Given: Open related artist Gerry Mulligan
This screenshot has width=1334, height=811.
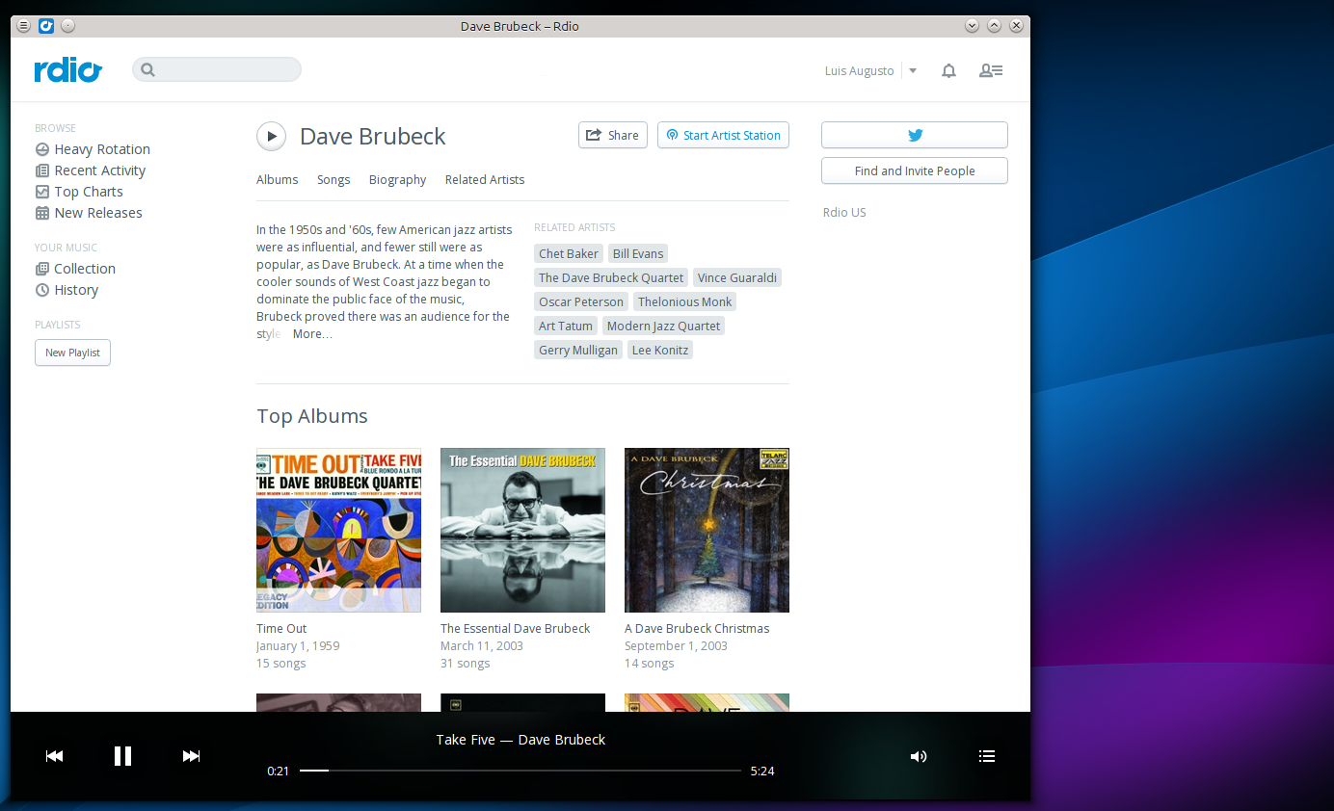Looking at the screenshot, I should (x=578, y=350).
